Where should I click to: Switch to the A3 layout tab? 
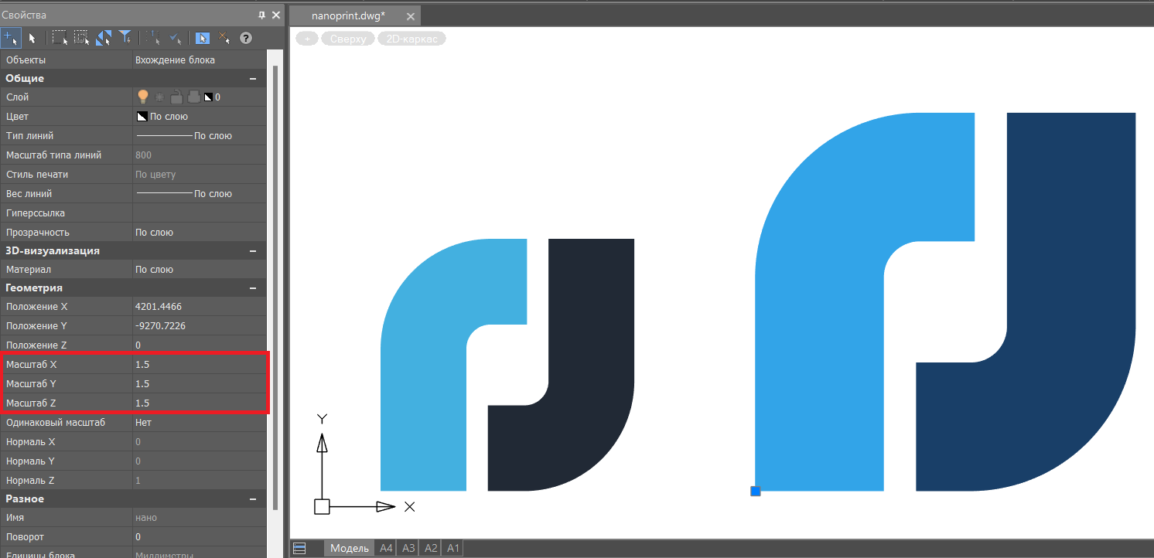click(408, 548)
